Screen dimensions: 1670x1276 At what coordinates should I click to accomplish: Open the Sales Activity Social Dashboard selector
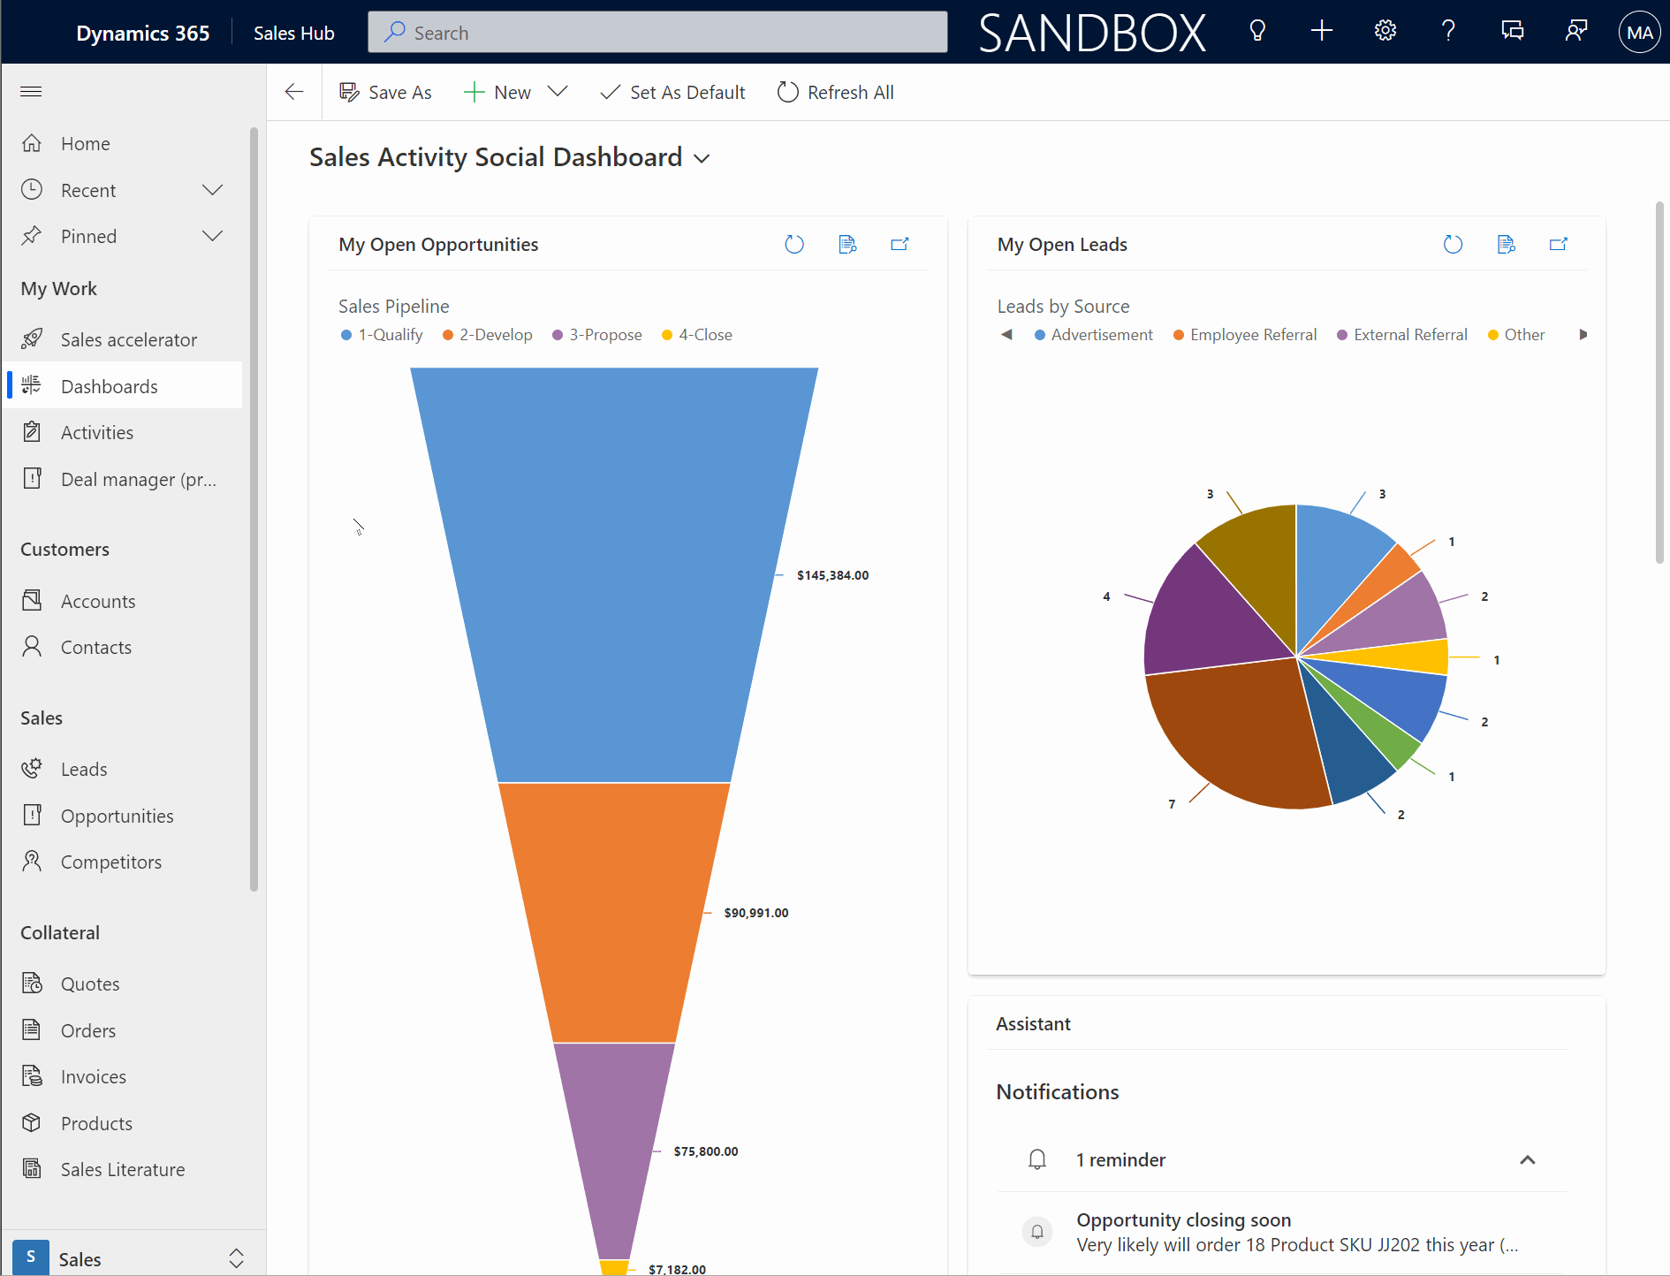click(701, 158)
